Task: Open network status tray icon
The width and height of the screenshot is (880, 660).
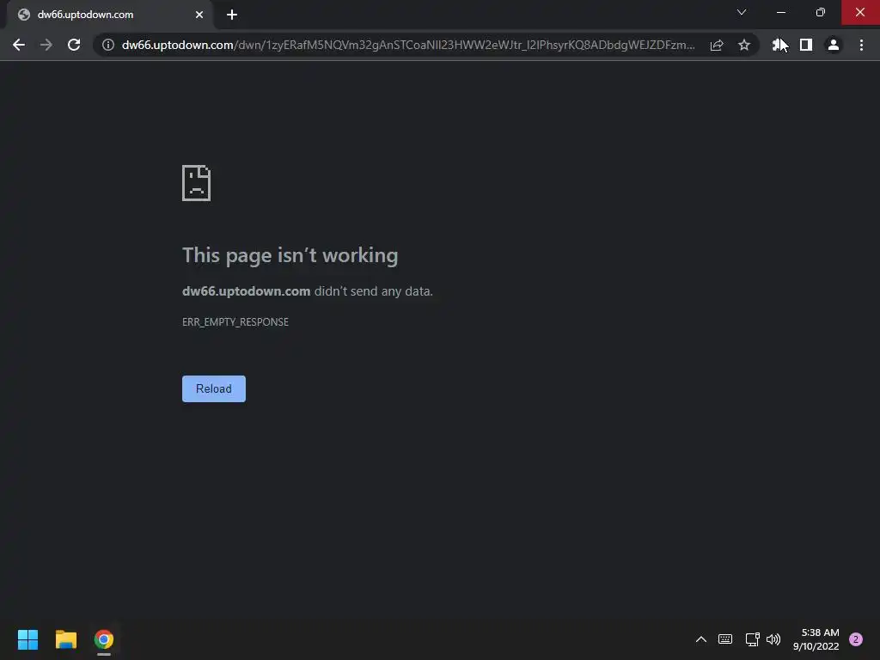Action: pos(752,639)
